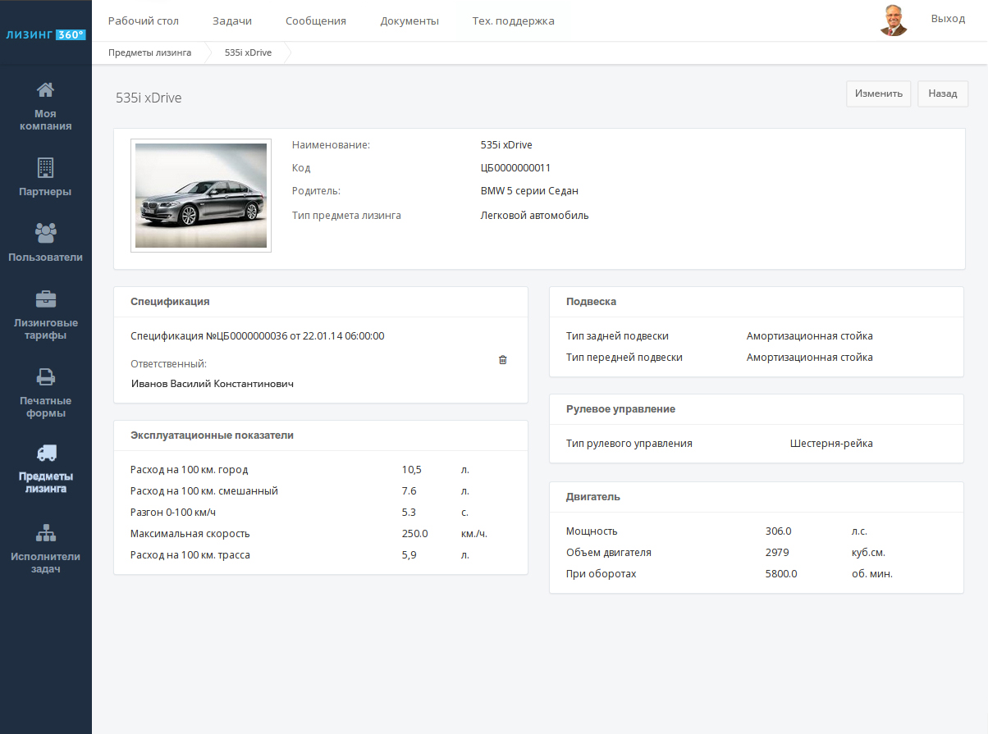Navigate to Предметы лизинга breadcrumb
This screenshot has width=988, height=734.
point(150,52)
